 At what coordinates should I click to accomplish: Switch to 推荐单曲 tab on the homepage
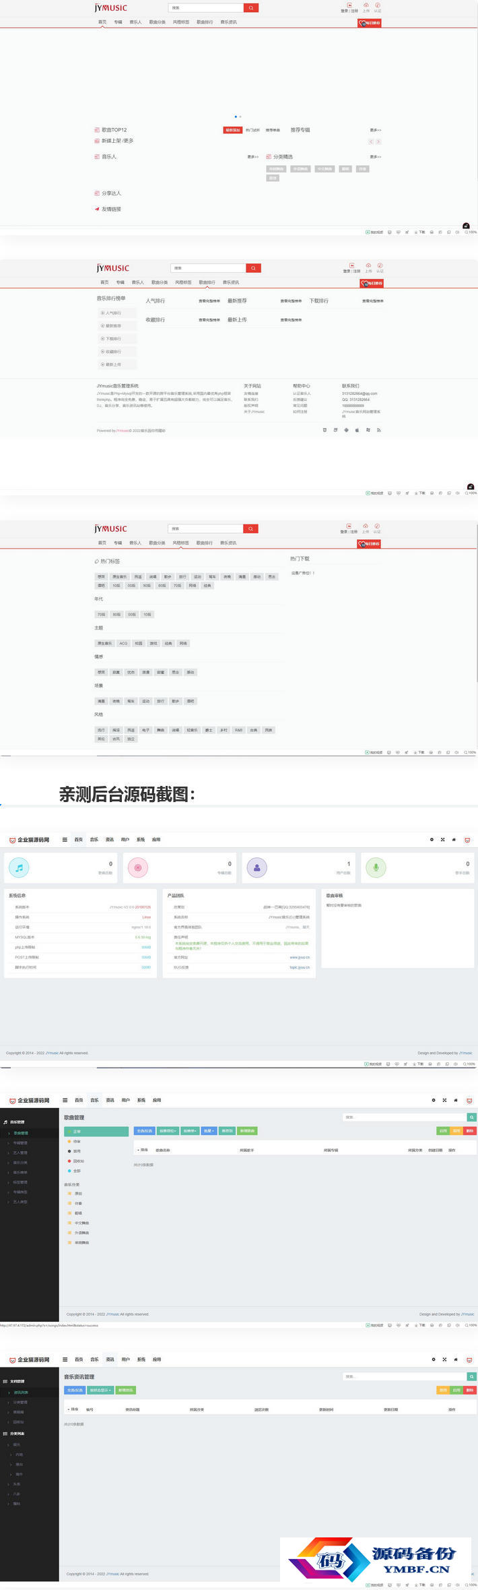pos(273,130)
